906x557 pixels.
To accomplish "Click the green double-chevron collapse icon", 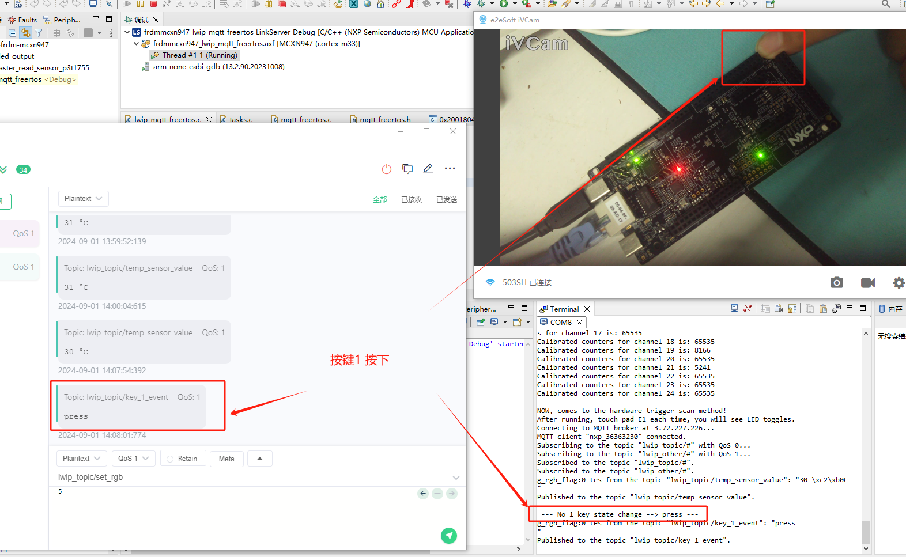I will click(x=3, y=169).
